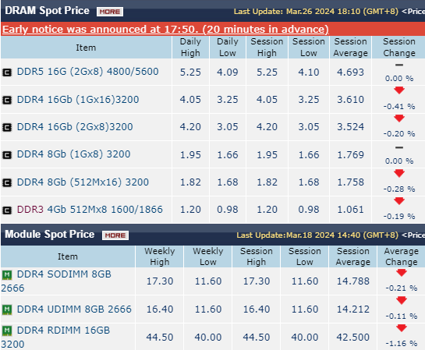Click the flat dash indicator in DDR5 16G row
425x350 pixels.
pyautogui.click(x=399, y=65)
